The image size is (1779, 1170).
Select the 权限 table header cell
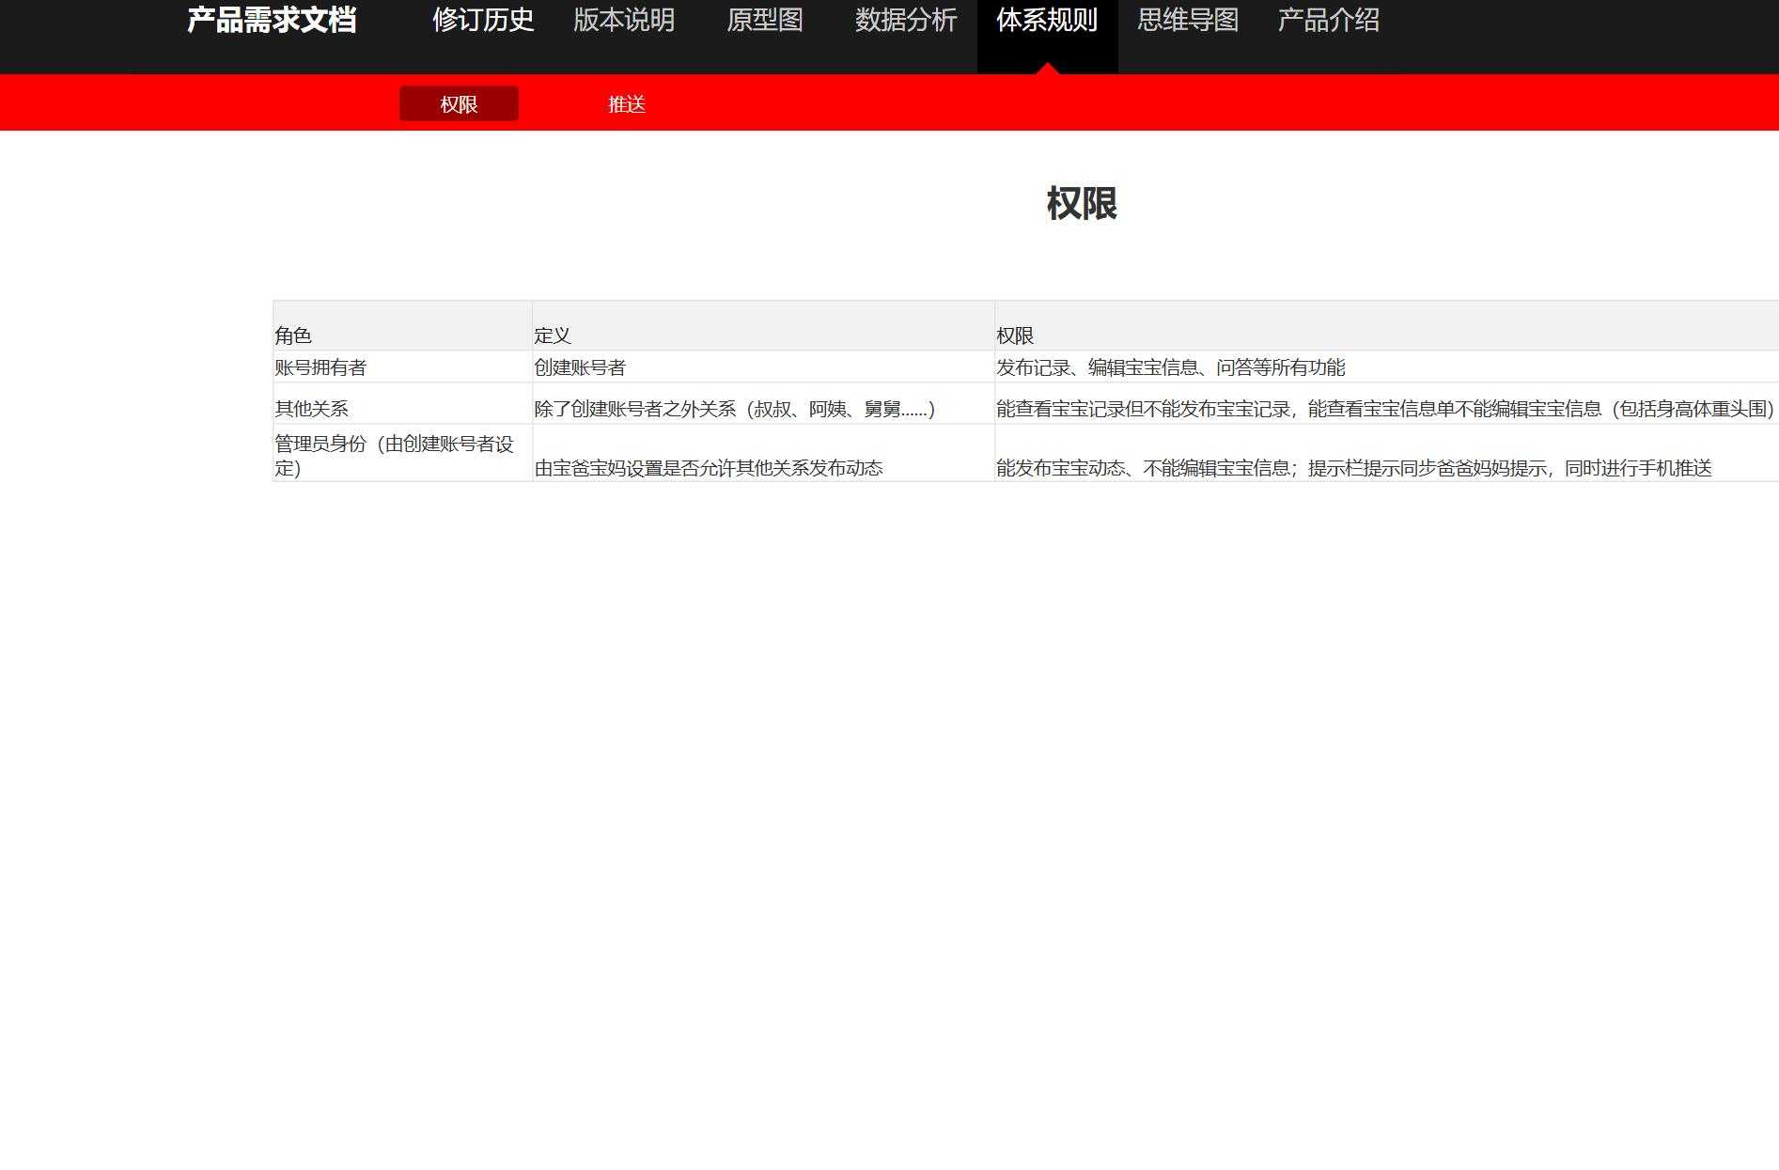[1015, 335]
